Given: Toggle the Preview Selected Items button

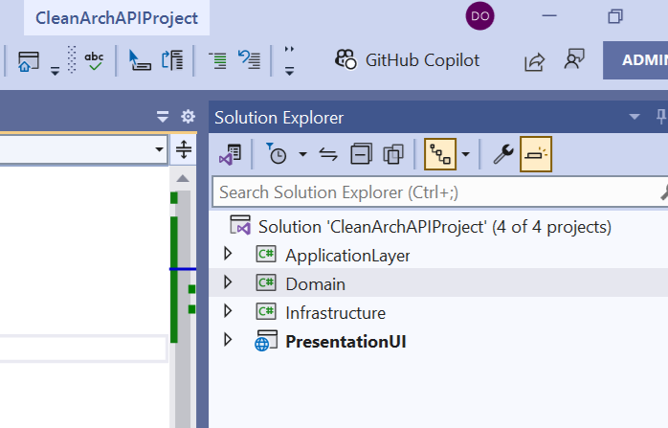Looking at the screenshot, I should 536,154.
